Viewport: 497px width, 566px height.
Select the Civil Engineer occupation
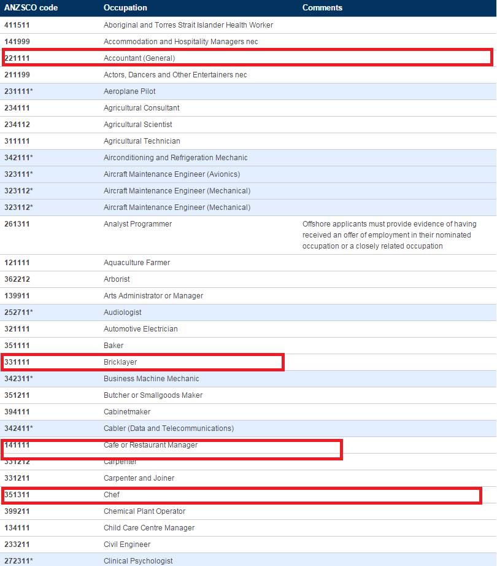pyautogui.click(x=126, y=545)
